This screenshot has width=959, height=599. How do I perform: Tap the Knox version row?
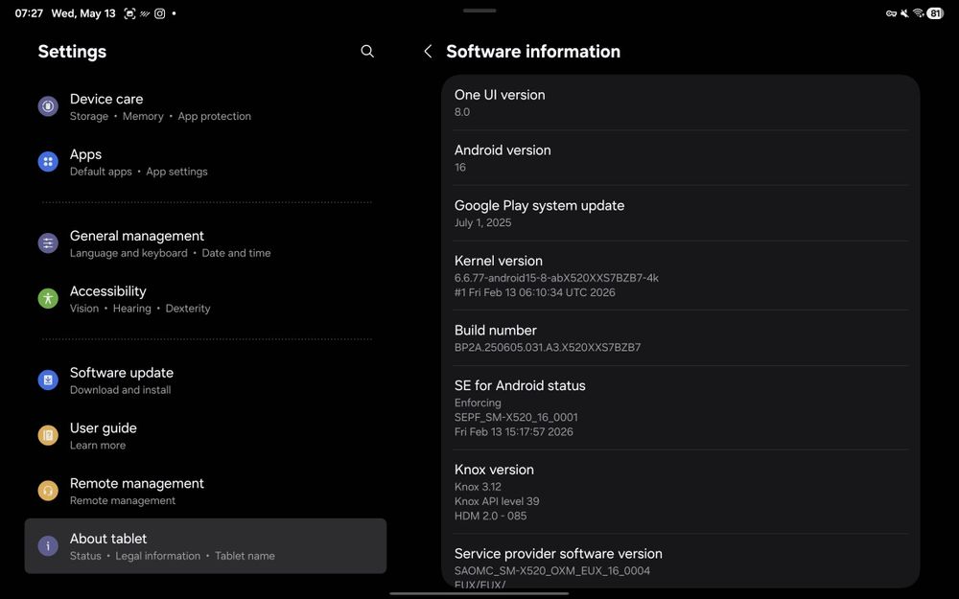coord(681,492)
